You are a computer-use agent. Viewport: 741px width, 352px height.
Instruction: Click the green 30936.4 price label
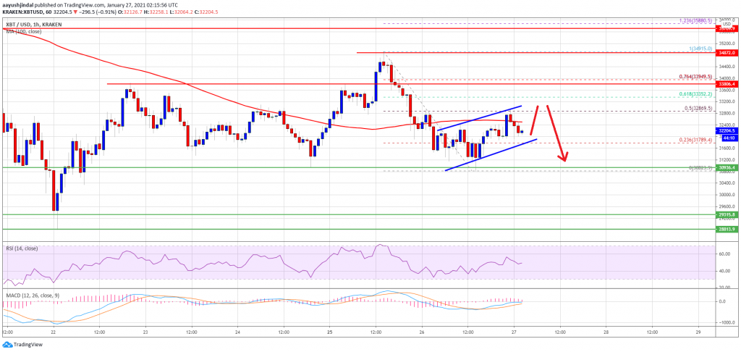click(727, 167)
